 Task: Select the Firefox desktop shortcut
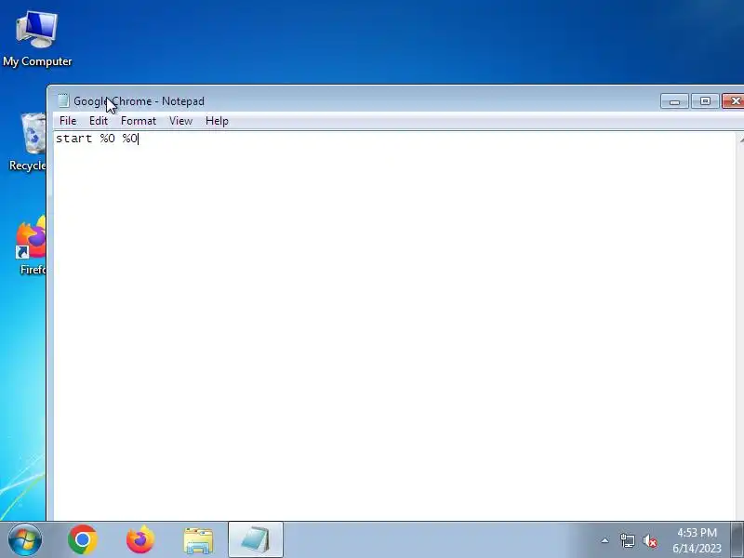pos(32,245)
